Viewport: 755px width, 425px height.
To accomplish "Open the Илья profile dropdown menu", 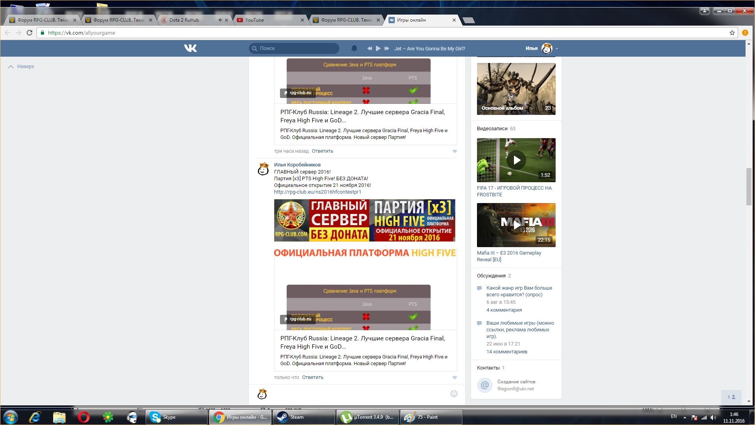I will (x=542, y=48).
